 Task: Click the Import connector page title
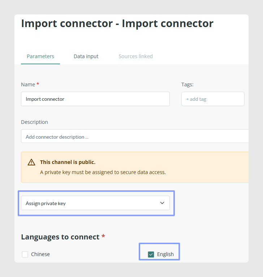pyautogui.click(x=117, y=23)
